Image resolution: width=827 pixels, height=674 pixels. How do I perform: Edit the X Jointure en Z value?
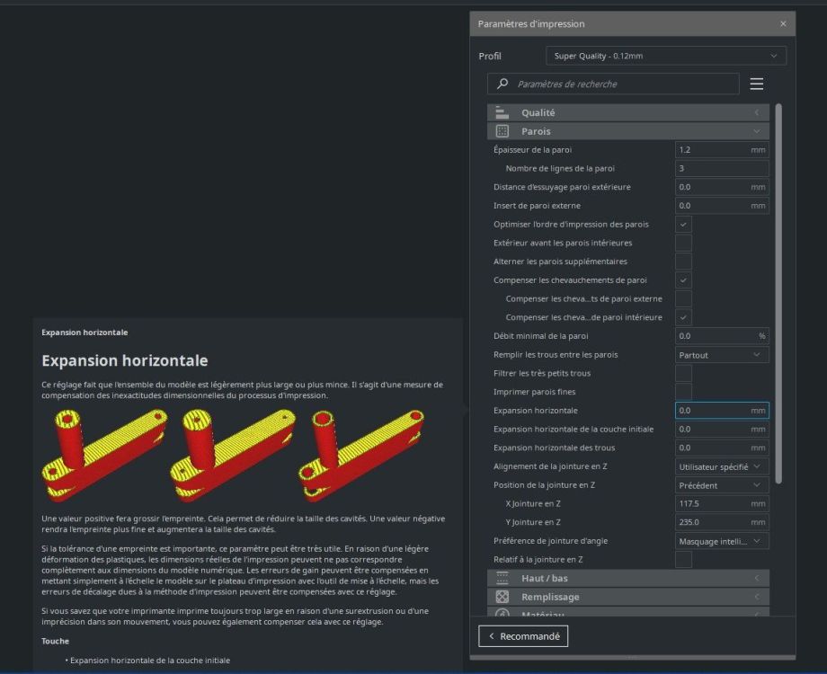(x=722, y=503)
